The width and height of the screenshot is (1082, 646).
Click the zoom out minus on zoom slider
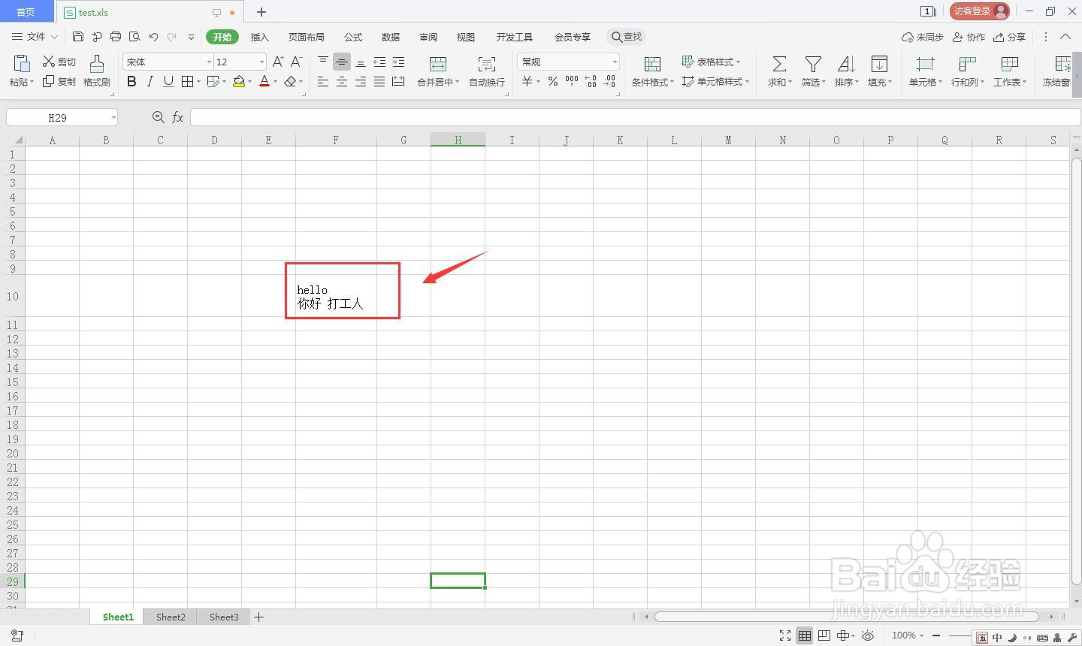coord(936,635)
